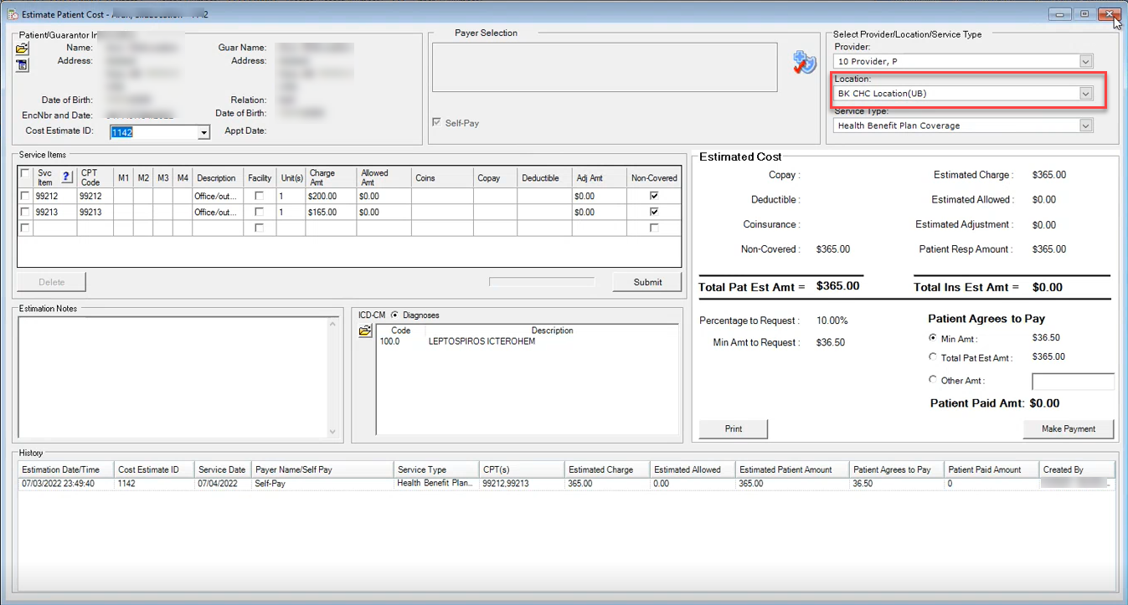Click Payer Name/Self Pay column header
This screenshot has width=1128, height=605.
click(322, 469)
